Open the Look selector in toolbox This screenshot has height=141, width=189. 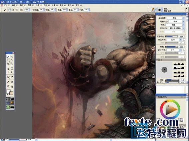[8, 107]
